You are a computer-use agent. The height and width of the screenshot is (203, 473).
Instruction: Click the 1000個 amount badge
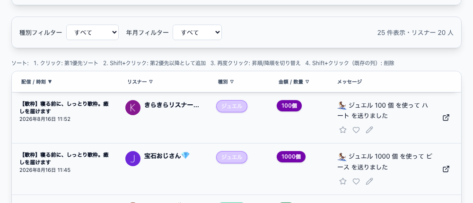291,157
